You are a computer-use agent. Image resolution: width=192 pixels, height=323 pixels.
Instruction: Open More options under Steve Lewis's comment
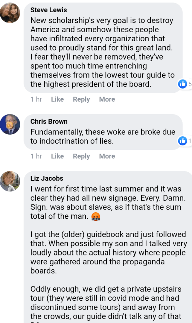(x=107, y=99)
